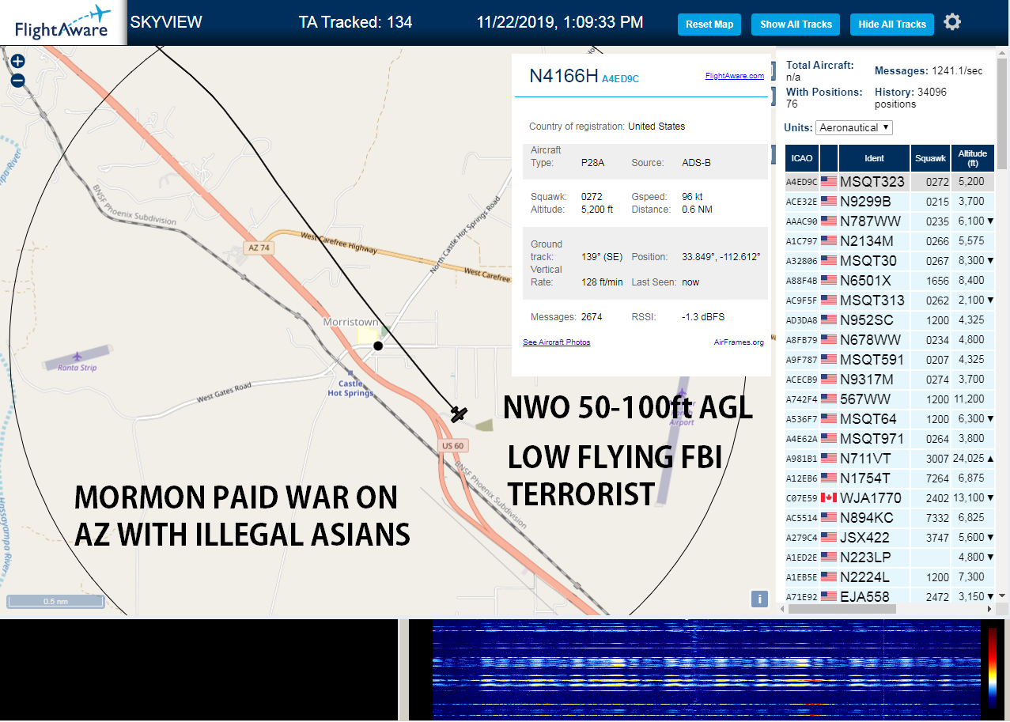Viewport: 1010px width, 722px height.
Task: Click the receiver location black dot
Action: [378, 346]
